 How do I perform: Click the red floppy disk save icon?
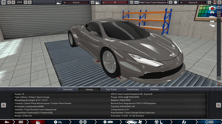pos(215,2)
